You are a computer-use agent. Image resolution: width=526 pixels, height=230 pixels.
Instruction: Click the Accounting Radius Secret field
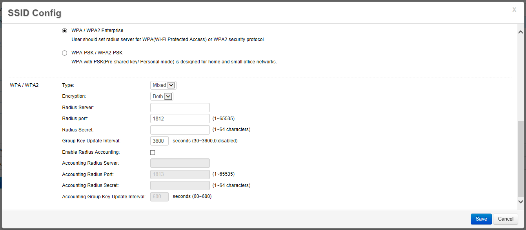(180, 185)
